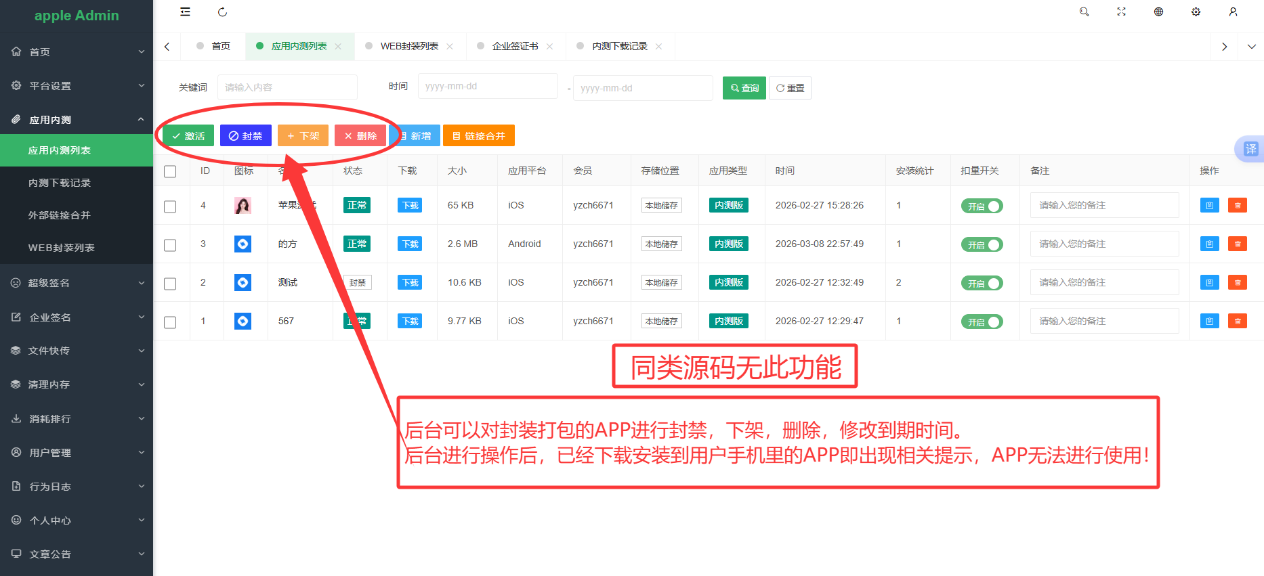Image resolution: width=1264 pixels, height=576 pixels.
Task: Expand the 用户管理 sidebar menu
Action: [x=77, y=453]
